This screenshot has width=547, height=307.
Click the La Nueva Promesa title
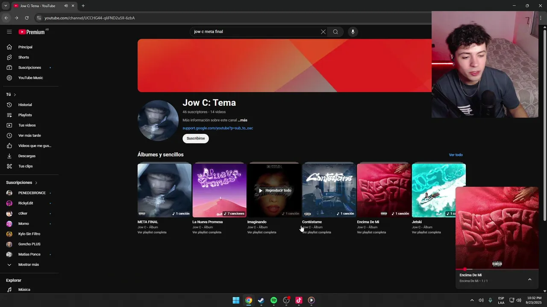click(x=208, y=222)
